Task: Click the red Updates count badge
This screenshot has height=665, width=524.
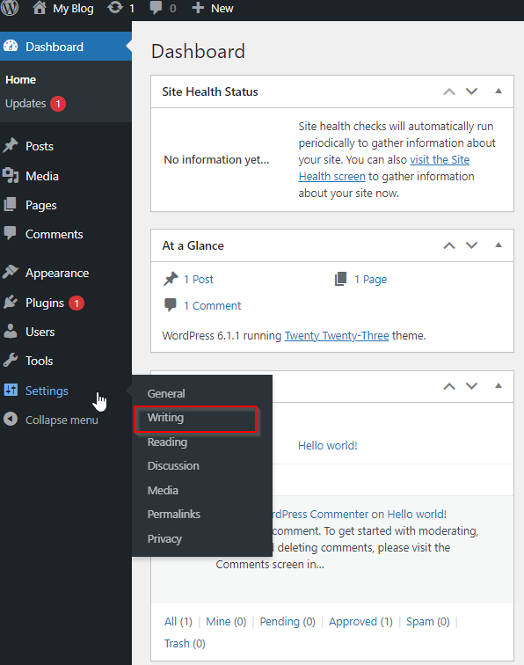Action: 58,104
